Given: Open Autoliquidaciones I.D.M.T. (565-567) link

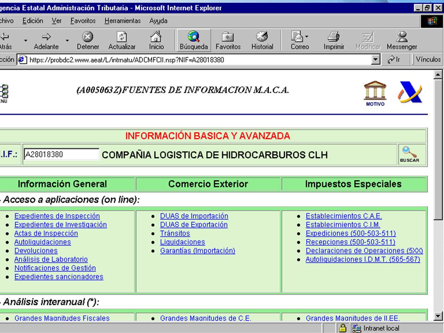Looking at the screenshot, I should 363,259.
